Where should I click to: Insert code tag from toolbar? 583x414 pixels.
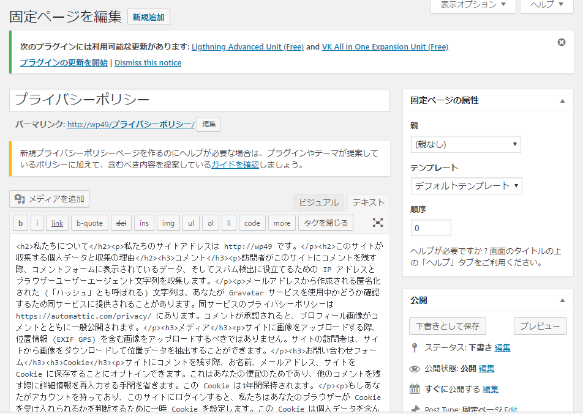point(252,223)
